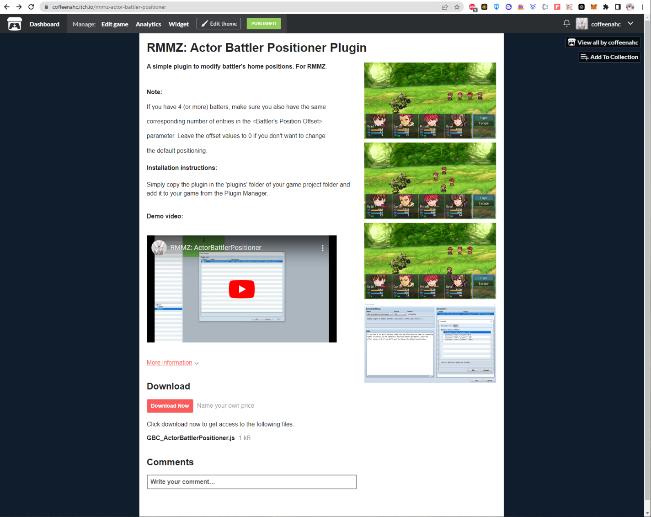The width and height of the screenshot is (651, 517).
Task: Click the browser address bar URL
Action: 109,7
